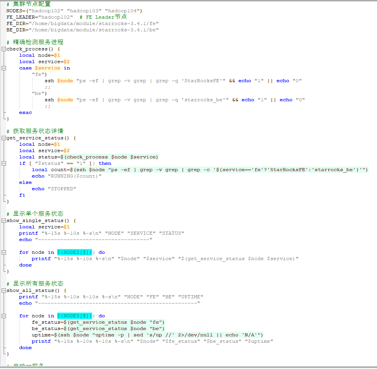Collapse the 'if [ "$status" == "1" ]' fold

point(4,164)
